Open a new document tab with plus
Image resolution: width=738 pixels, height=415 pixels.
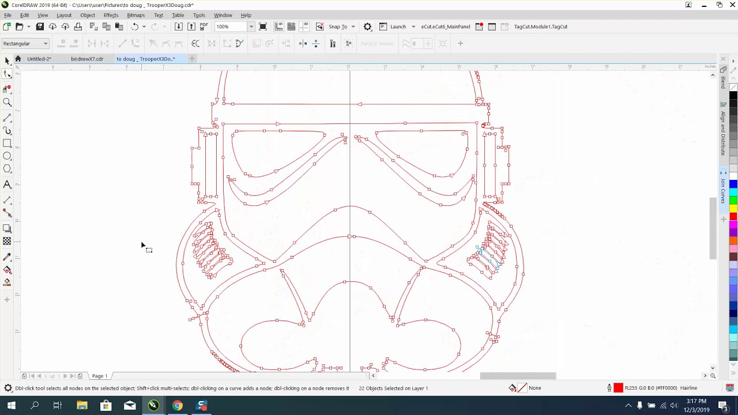pyautogui.click(x=192, y=59)
